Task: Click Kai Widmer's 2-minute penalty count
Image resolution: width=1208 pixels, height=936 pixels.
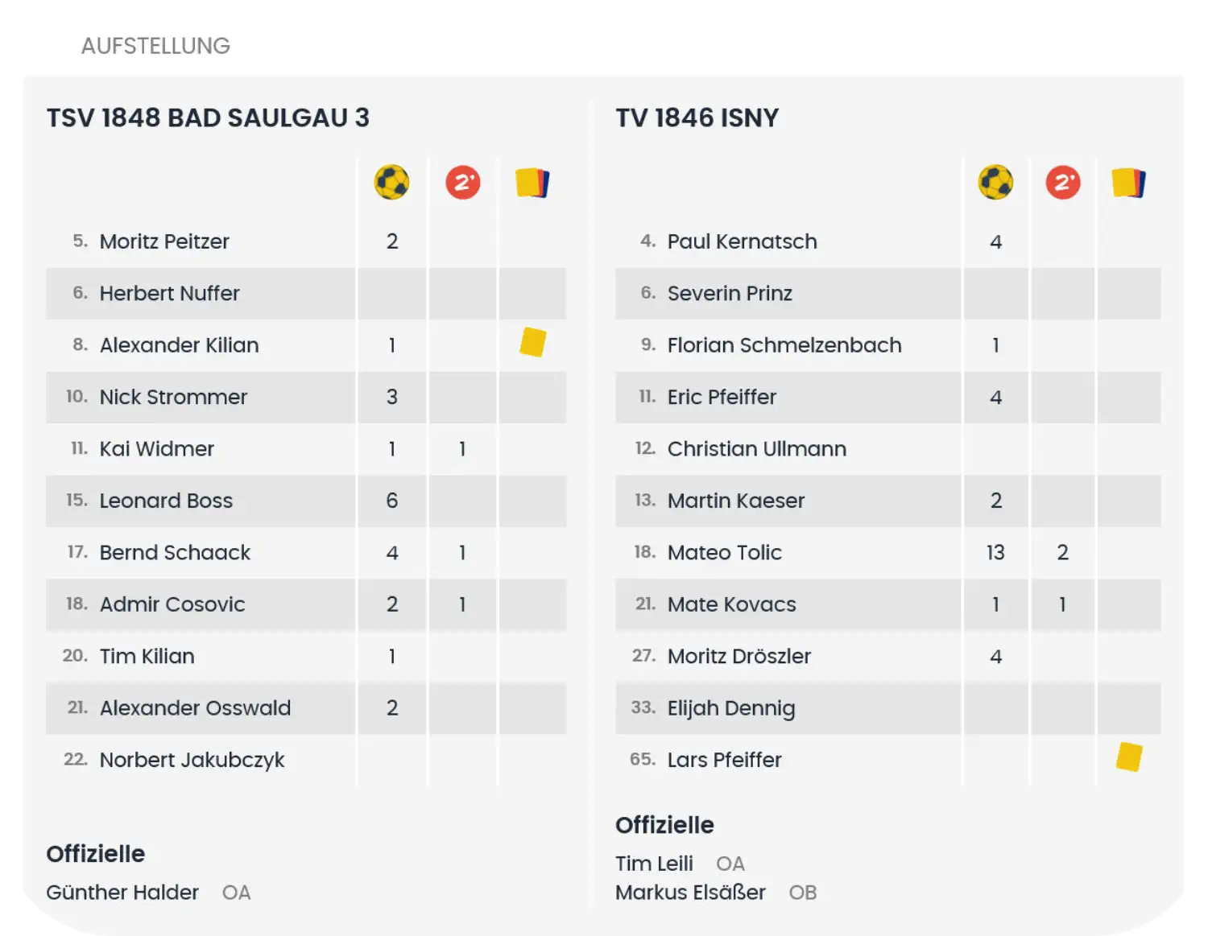Action: 462,449
